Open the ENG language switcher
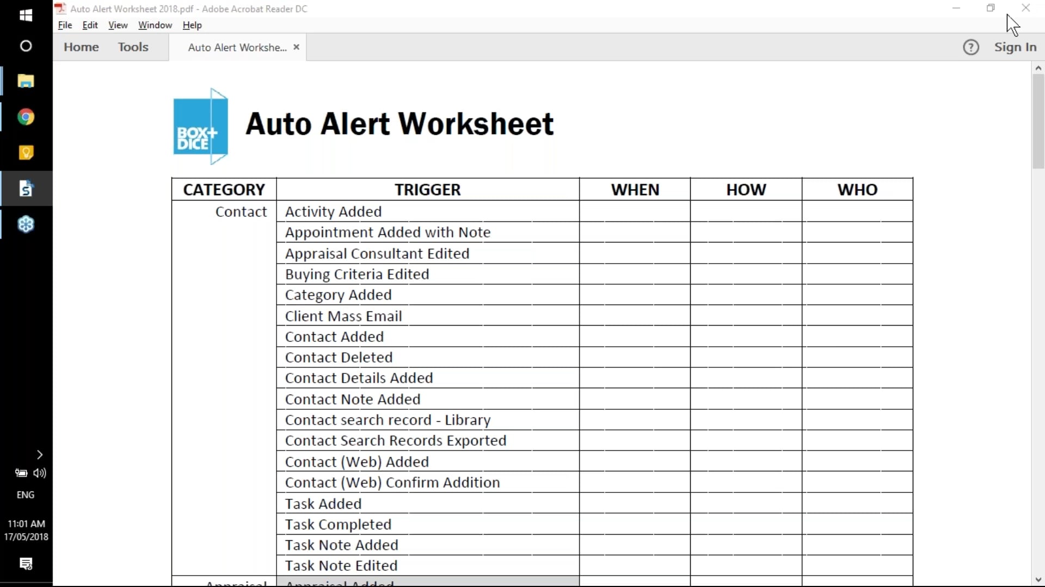Screen dimensions: 1045x587 tap(26, 495)
